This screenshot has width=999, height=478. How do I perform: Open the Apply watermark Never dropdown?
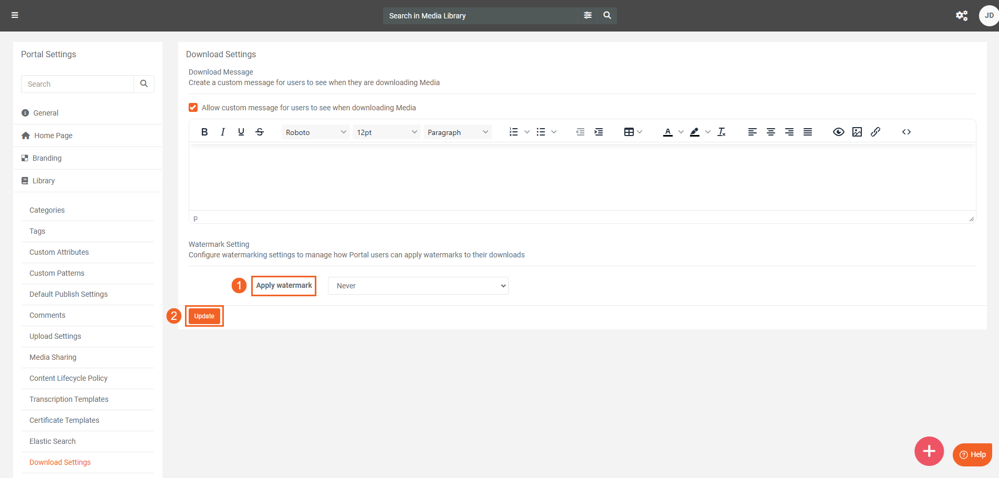click(x=418, y=286)
